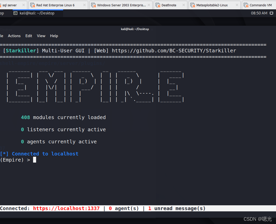This screenshot has width=276, height=224.
Task: Click '0 agent(s)' in status bar
Action: (124, 209)
